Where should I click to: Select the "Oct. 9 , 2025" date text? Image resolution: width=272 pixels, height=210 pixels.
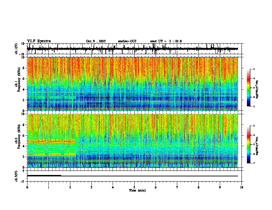(96, 41)
